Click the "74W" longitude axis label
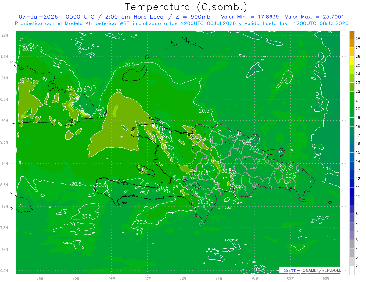Viewport: 366px width, 282px height. pos(112,278)
